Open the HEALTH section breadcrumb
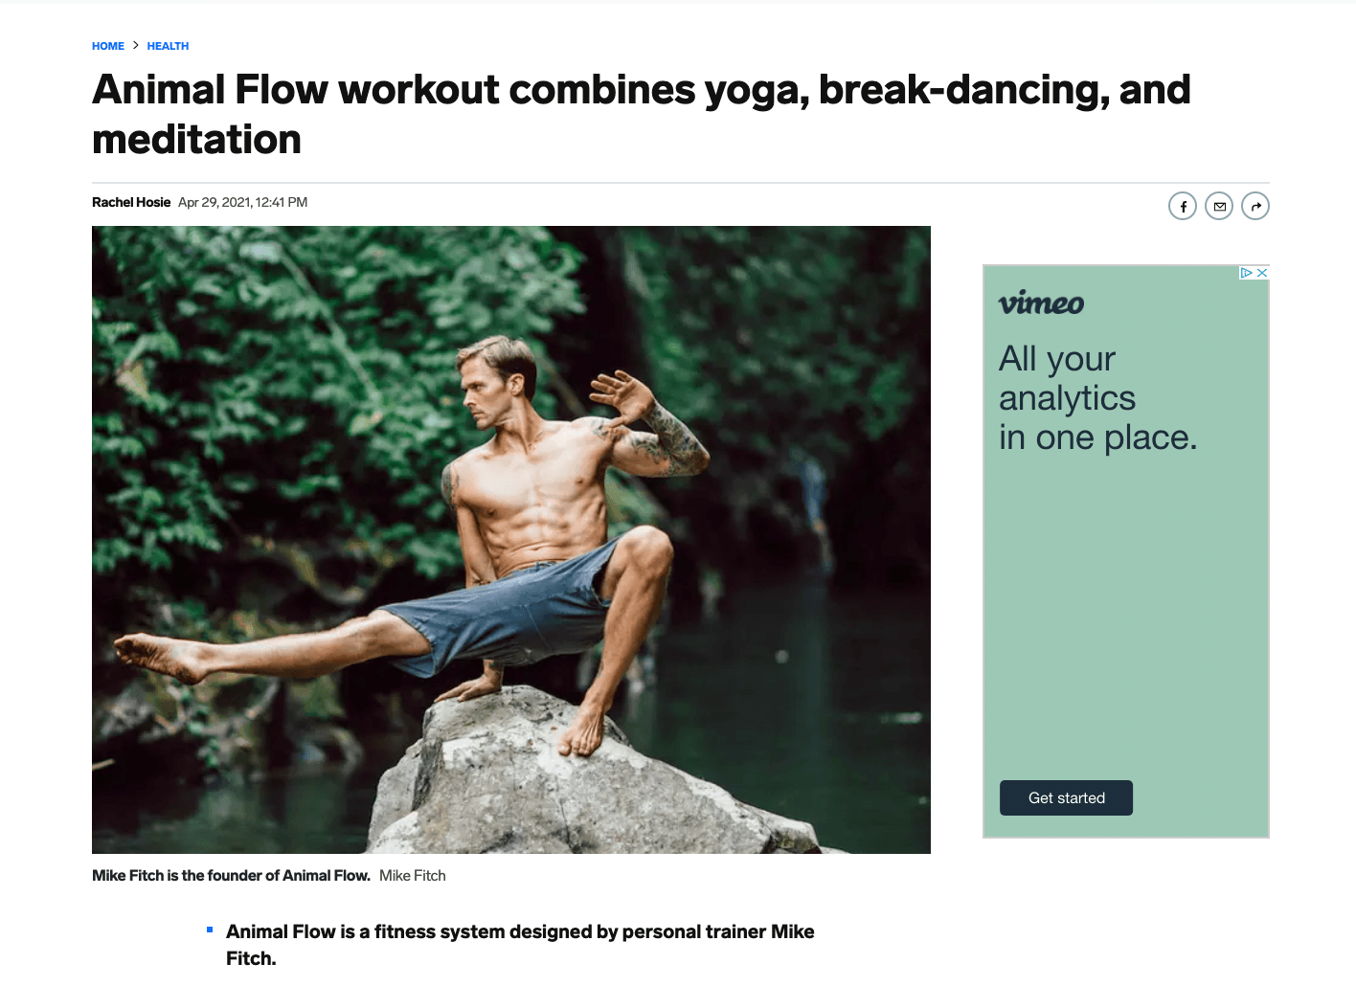 click(x=168, y=46)
